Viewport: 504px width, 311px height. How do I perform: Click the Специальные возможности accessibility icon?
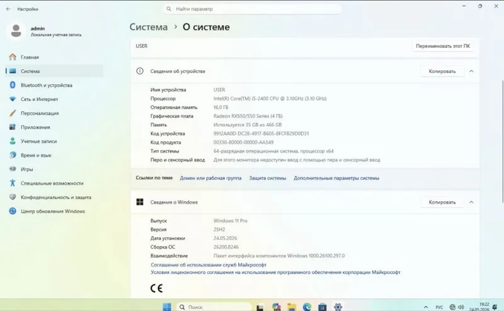[x=13, y=183]
